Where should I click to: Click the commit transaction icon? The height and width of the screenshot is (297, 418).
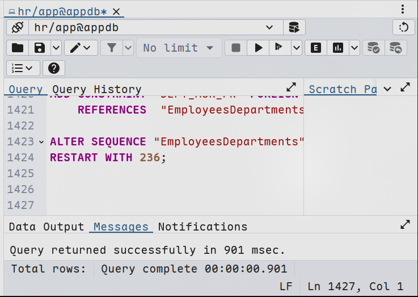point(373,48)
